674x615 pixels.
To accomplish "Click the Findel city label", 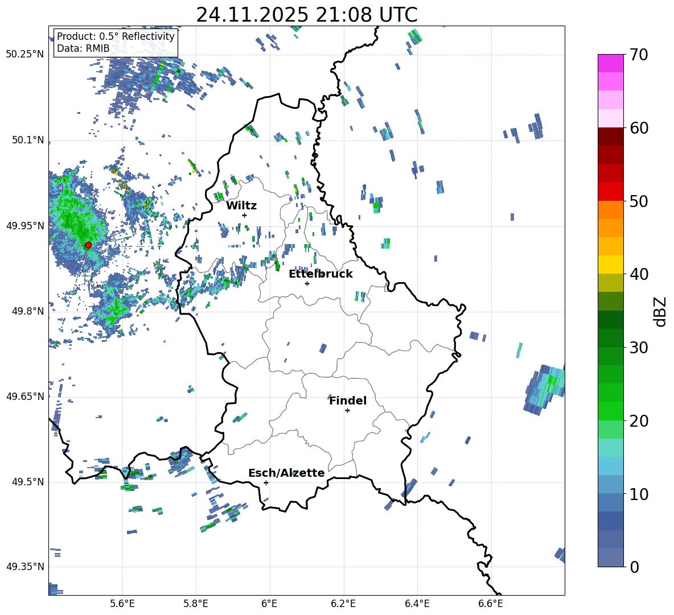I will tap(348, 401).
